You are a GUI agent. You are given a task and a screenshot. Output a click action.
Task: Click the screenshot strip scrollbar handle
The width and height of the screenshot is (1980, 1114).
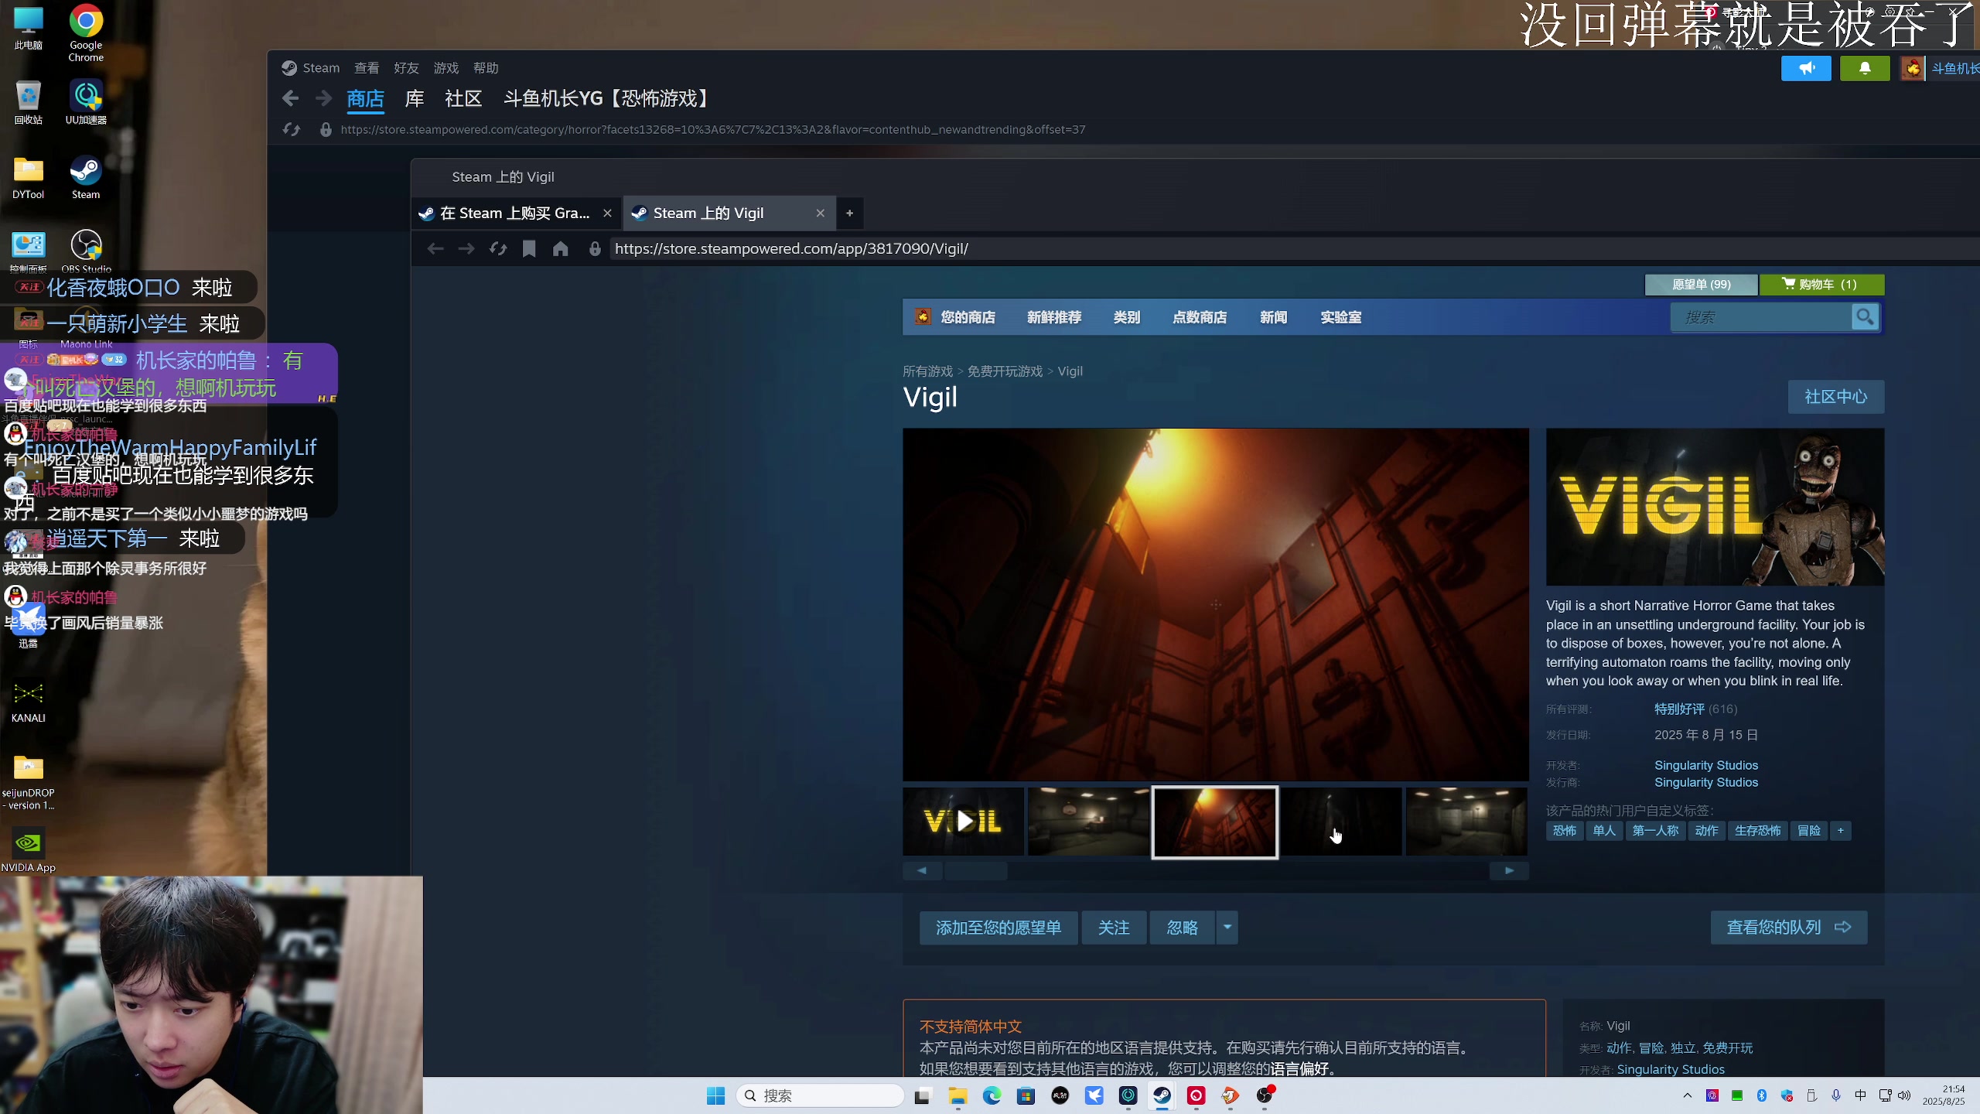pos(976,871)
